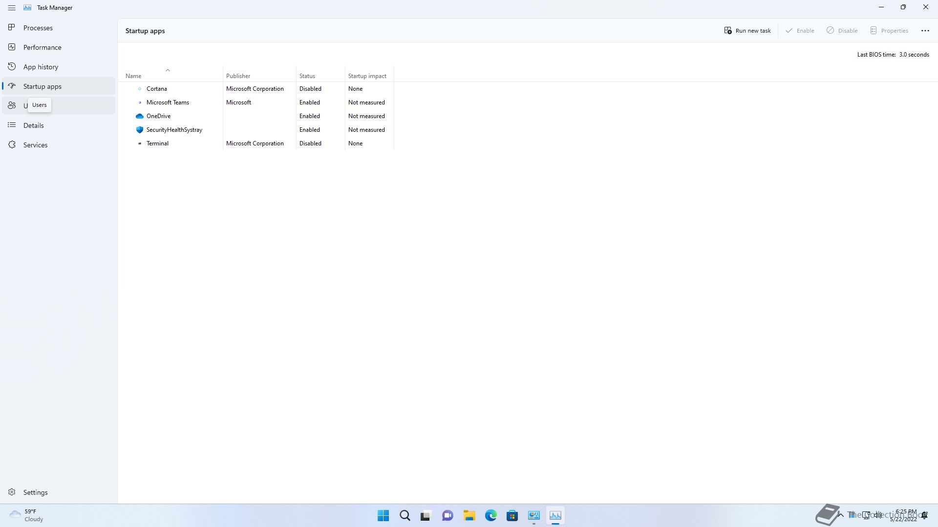
Task: Select Startup apps in sidebar
Action: 59,86
